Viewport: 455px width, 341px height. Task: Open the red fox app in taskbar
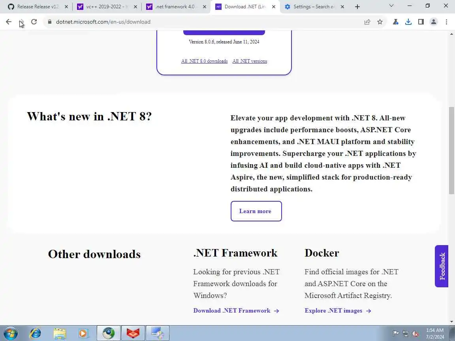(x=133, y=333)
